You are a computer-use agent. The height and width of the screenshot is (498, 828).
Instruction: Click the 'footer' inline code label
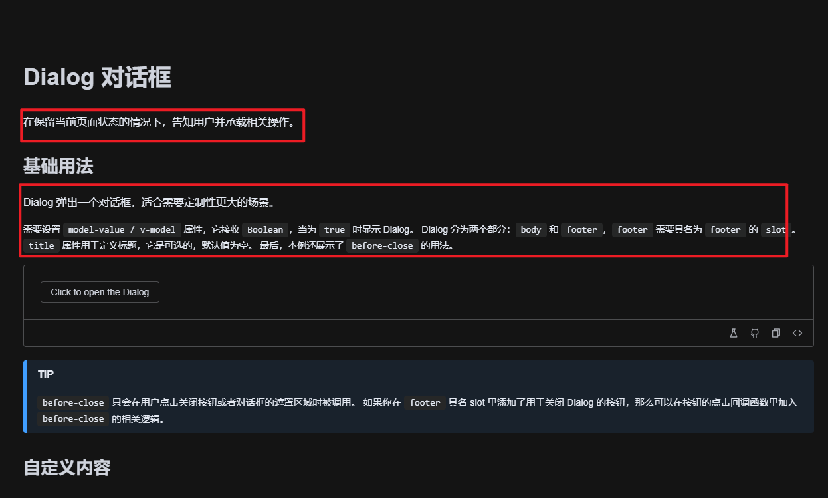coord(582,229)
